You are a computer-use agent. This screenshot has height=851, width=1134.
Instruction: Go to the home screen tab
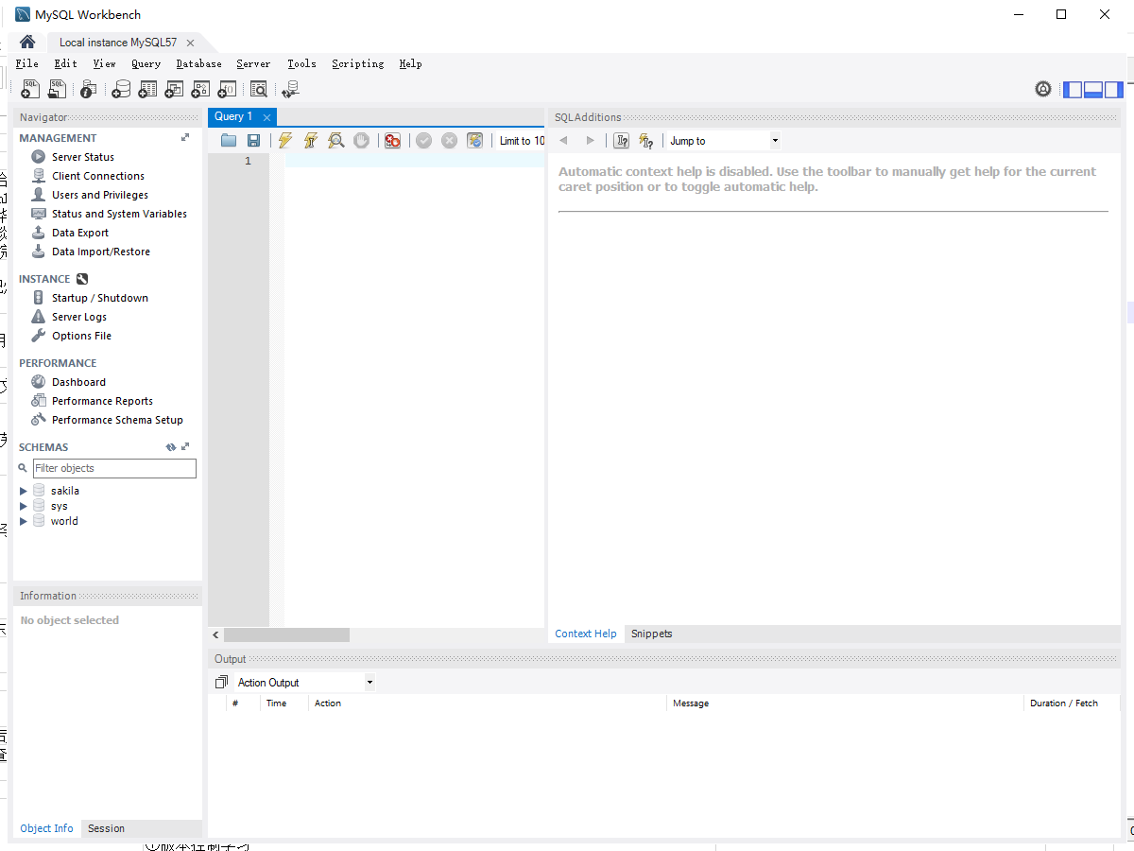click(27, 42)
